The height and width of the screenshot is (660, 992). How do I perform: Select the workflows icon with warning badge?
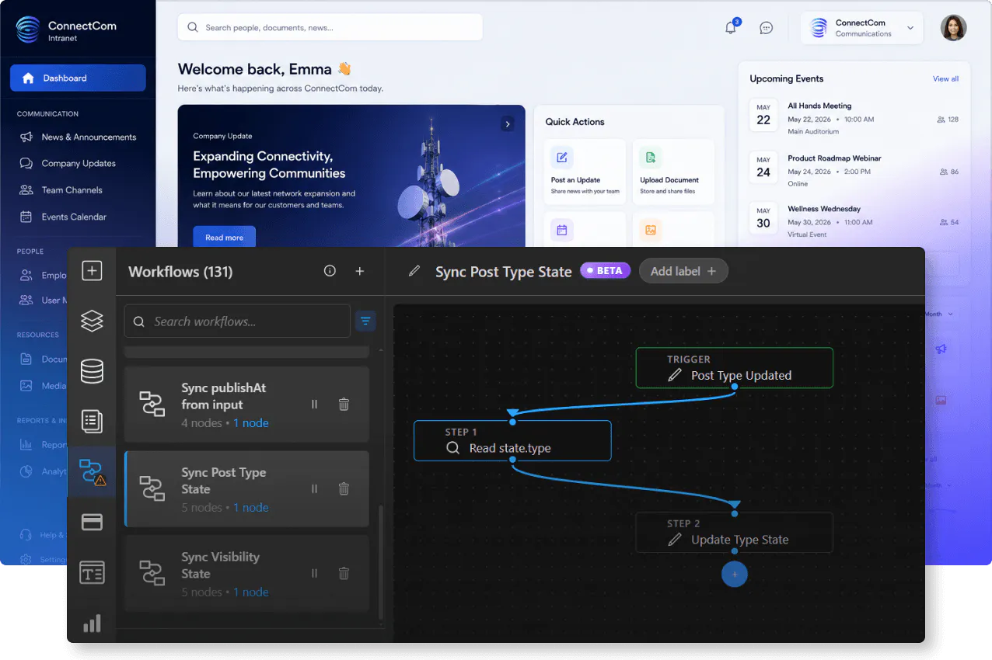92,472
